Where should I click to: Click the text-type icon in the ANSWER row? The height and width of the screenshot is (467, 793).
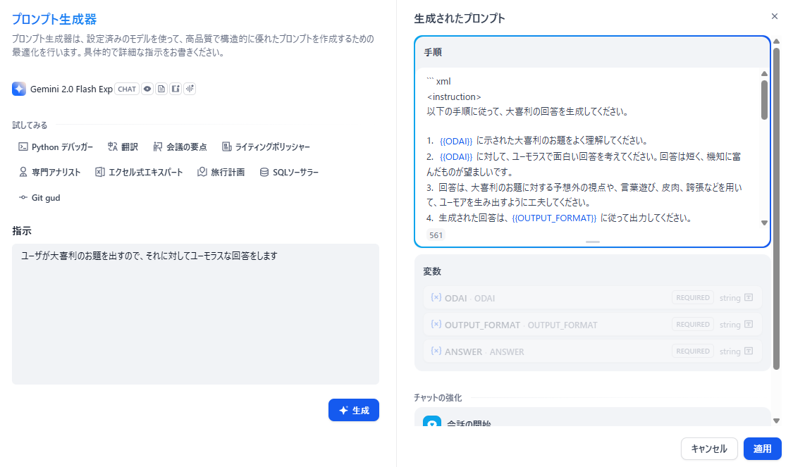748,351
